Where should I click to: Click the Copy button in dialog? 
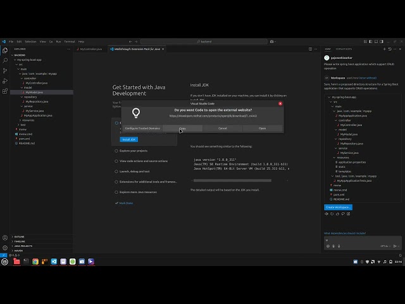point(182,129)
